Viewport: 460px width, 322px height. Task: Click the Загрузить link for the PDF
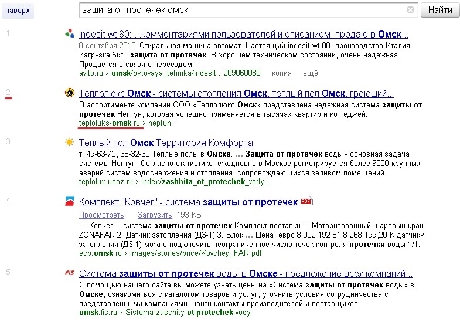point(155,215)
